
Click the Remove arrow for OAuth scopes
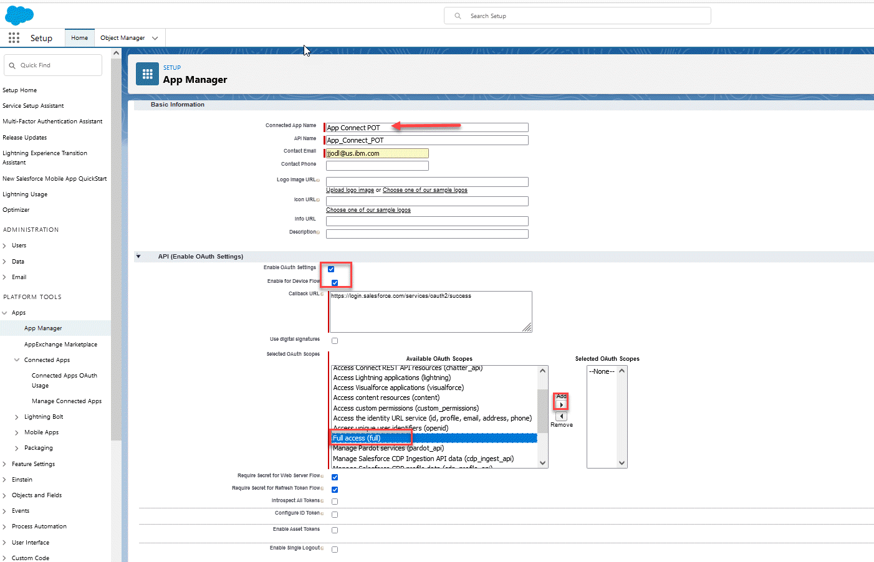pos(561,416)
